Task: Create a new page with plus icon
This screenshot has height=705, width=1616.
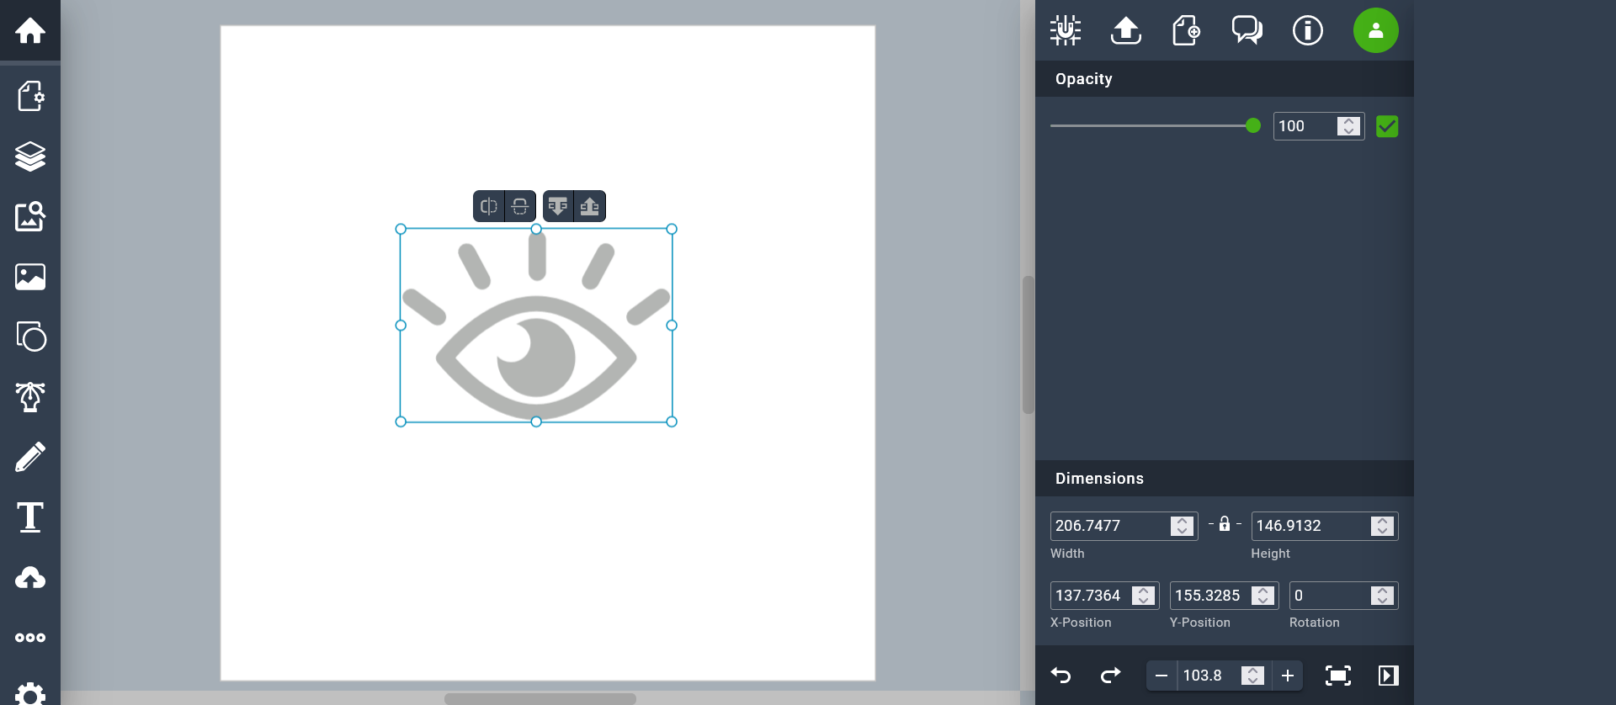Action: coord(1187,30)
